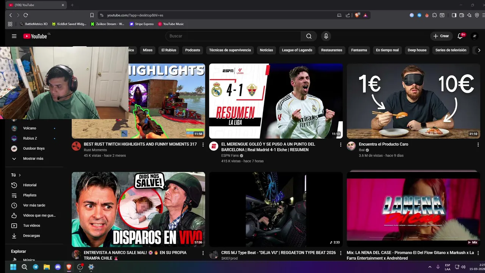Open the notifications bell
The width and height of the screenshot is (485, 273).
tap(460, 36)
